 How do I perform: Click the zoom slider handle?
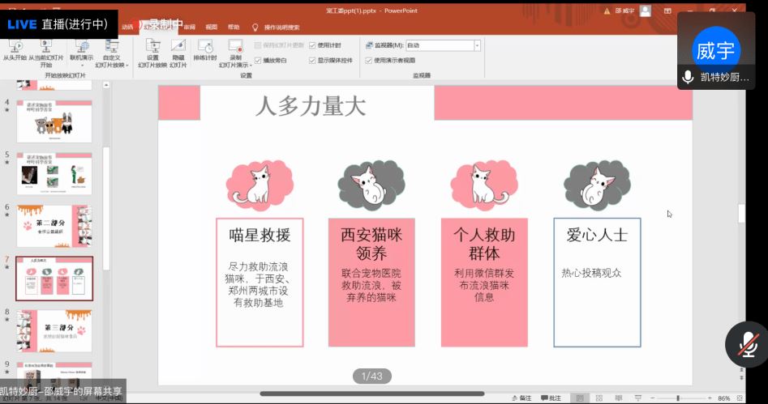678,398
